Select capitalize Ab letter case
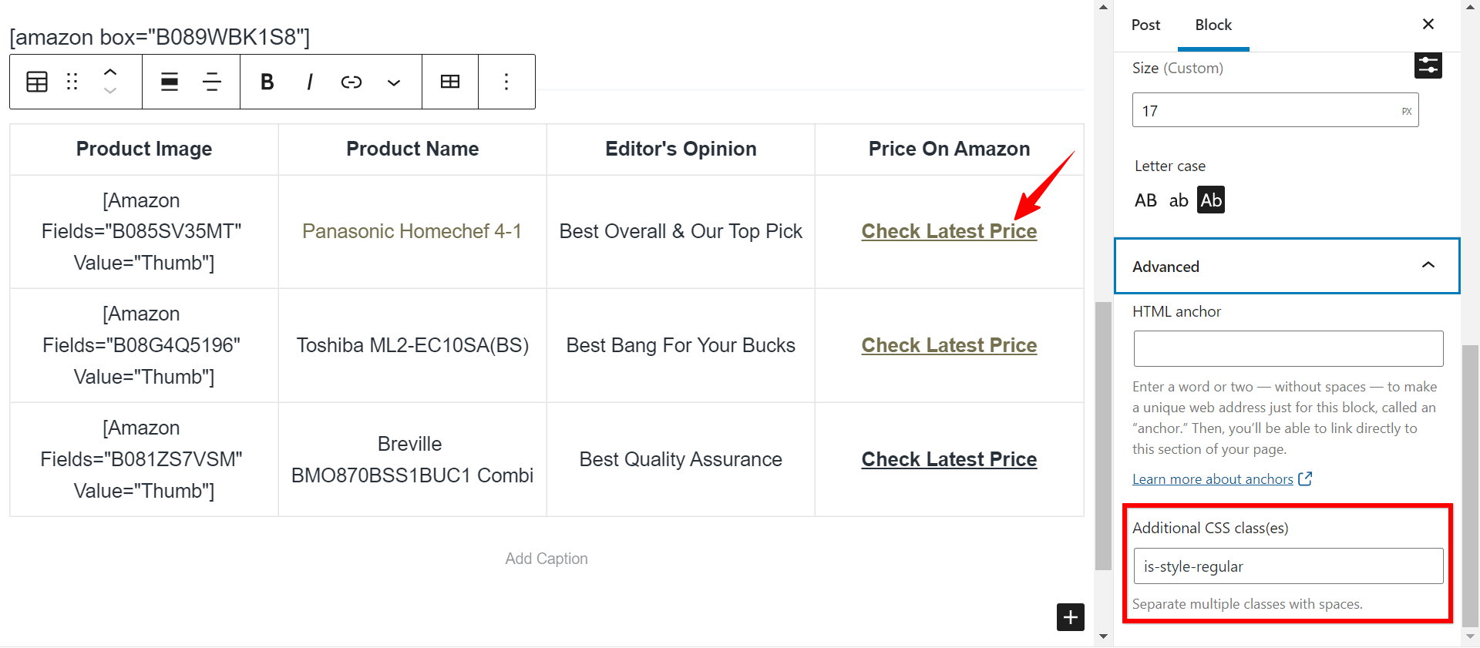Screen dimensions: 1480x648 [1211, 200]
